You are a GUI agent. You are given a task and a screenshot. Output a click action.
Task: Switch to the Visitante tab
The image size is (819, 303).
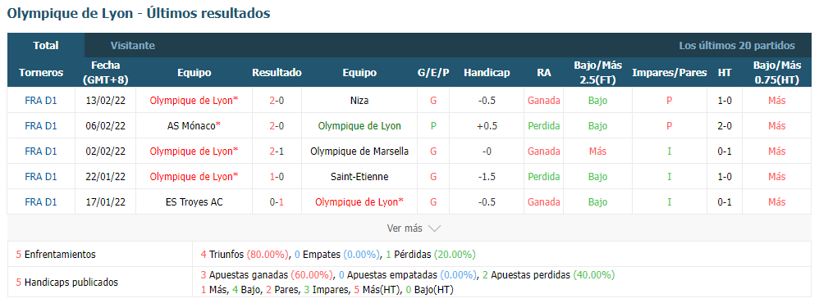(x=133, y=45)
